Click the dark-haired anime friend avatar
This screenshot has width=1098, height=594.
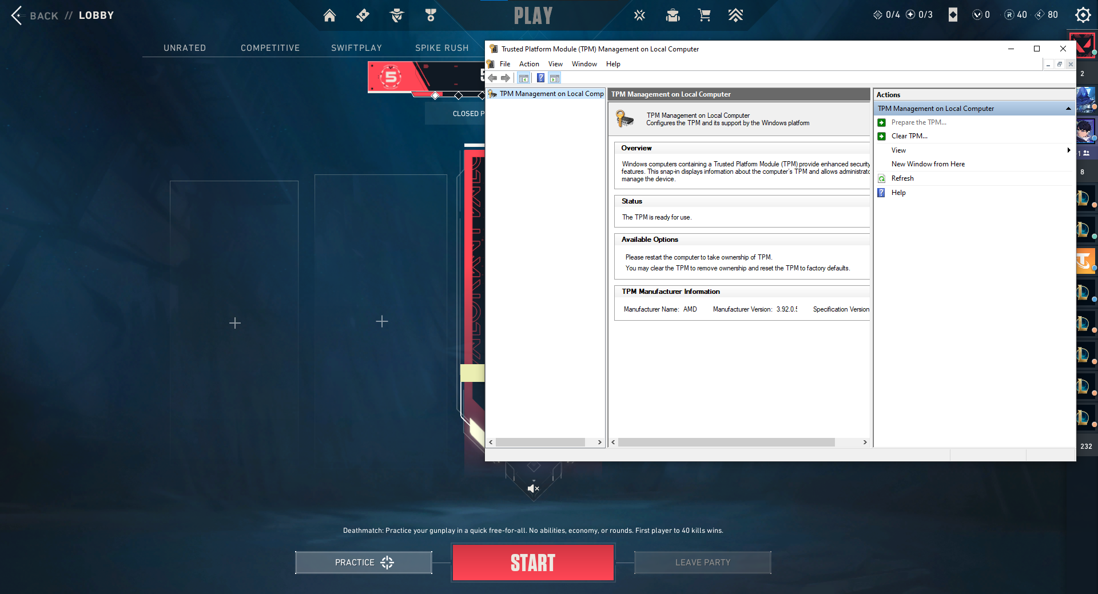pyautogui.click(x=1086, y=131)
